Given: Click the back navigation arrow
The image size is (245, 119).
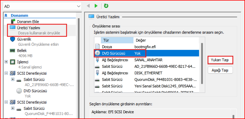Looking at the screenshot, I should pyautogui.click(x=88, y=6).
